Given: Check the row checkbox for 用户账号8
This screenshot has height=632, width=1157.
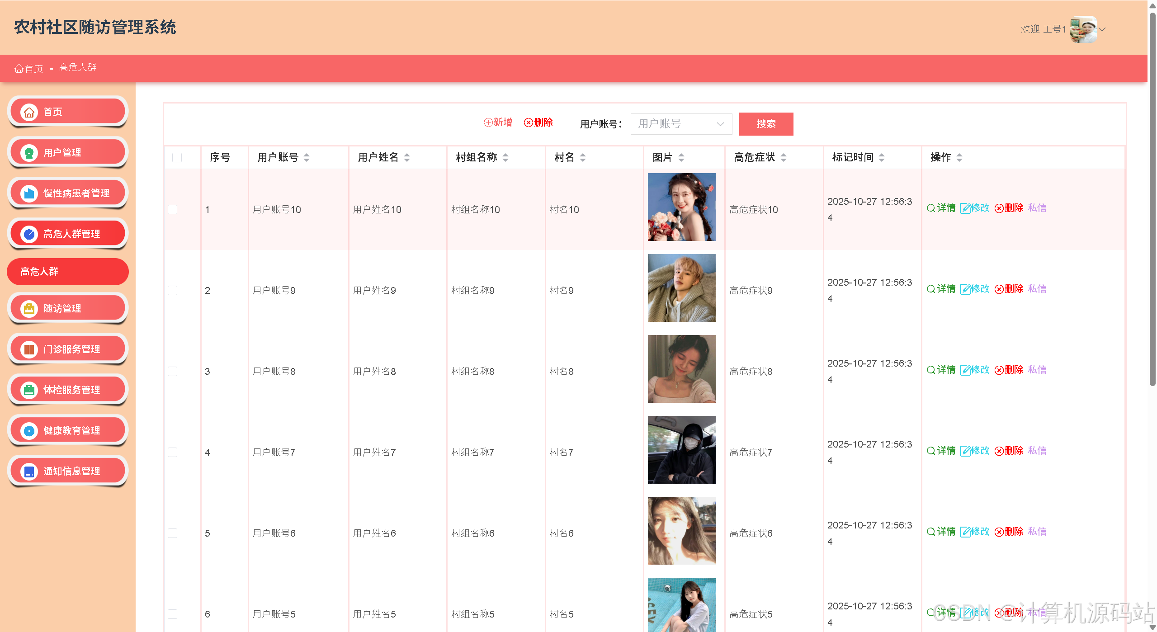Looking at the screenshot, I should tap(172, 371).
